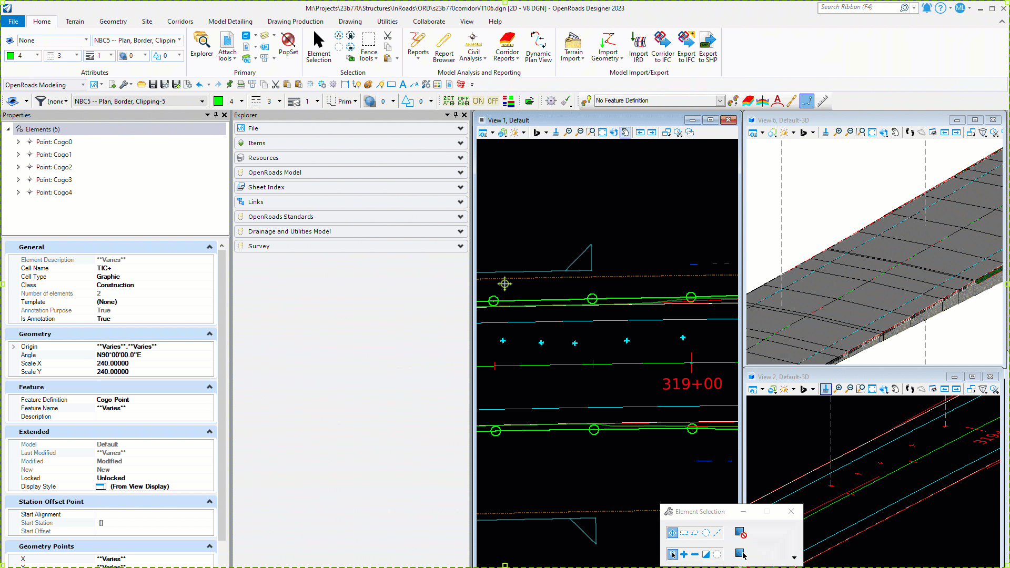Click the Print icon in quick access toolbar

240,85
